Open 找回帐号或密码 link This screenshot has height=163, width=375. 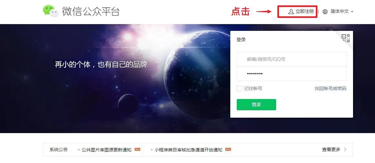pos(330,88)
